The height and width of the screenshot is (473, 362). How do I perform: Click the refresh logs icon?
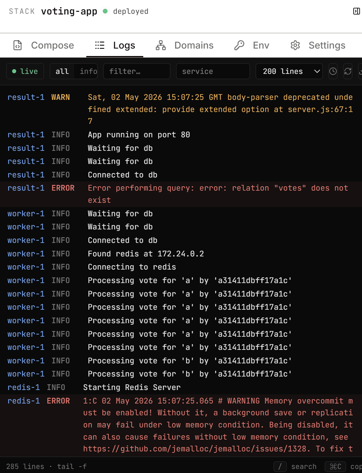pyautogui.click(x=348, y=71)
